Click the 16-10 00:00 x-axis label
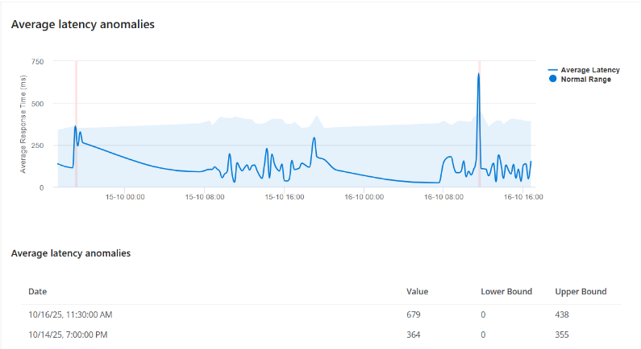The height and width of the screenshot is (349, 641). (363, 196)
